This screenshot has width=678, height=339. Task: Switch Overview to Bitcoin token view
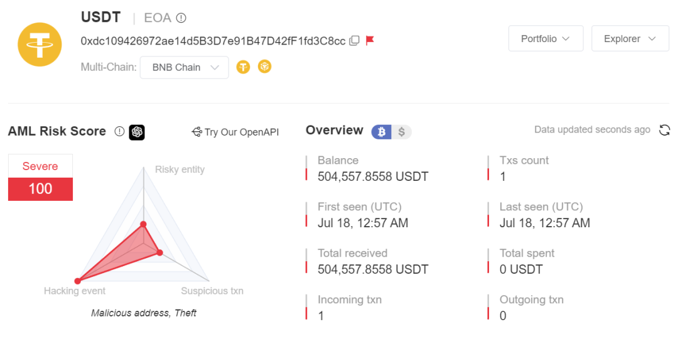tap(382, 132)
